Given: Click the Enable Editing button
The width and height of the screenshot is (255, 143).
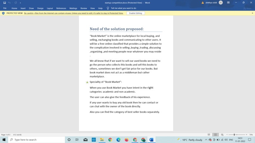Looking at the screenshot, I should tap(135, 13).
